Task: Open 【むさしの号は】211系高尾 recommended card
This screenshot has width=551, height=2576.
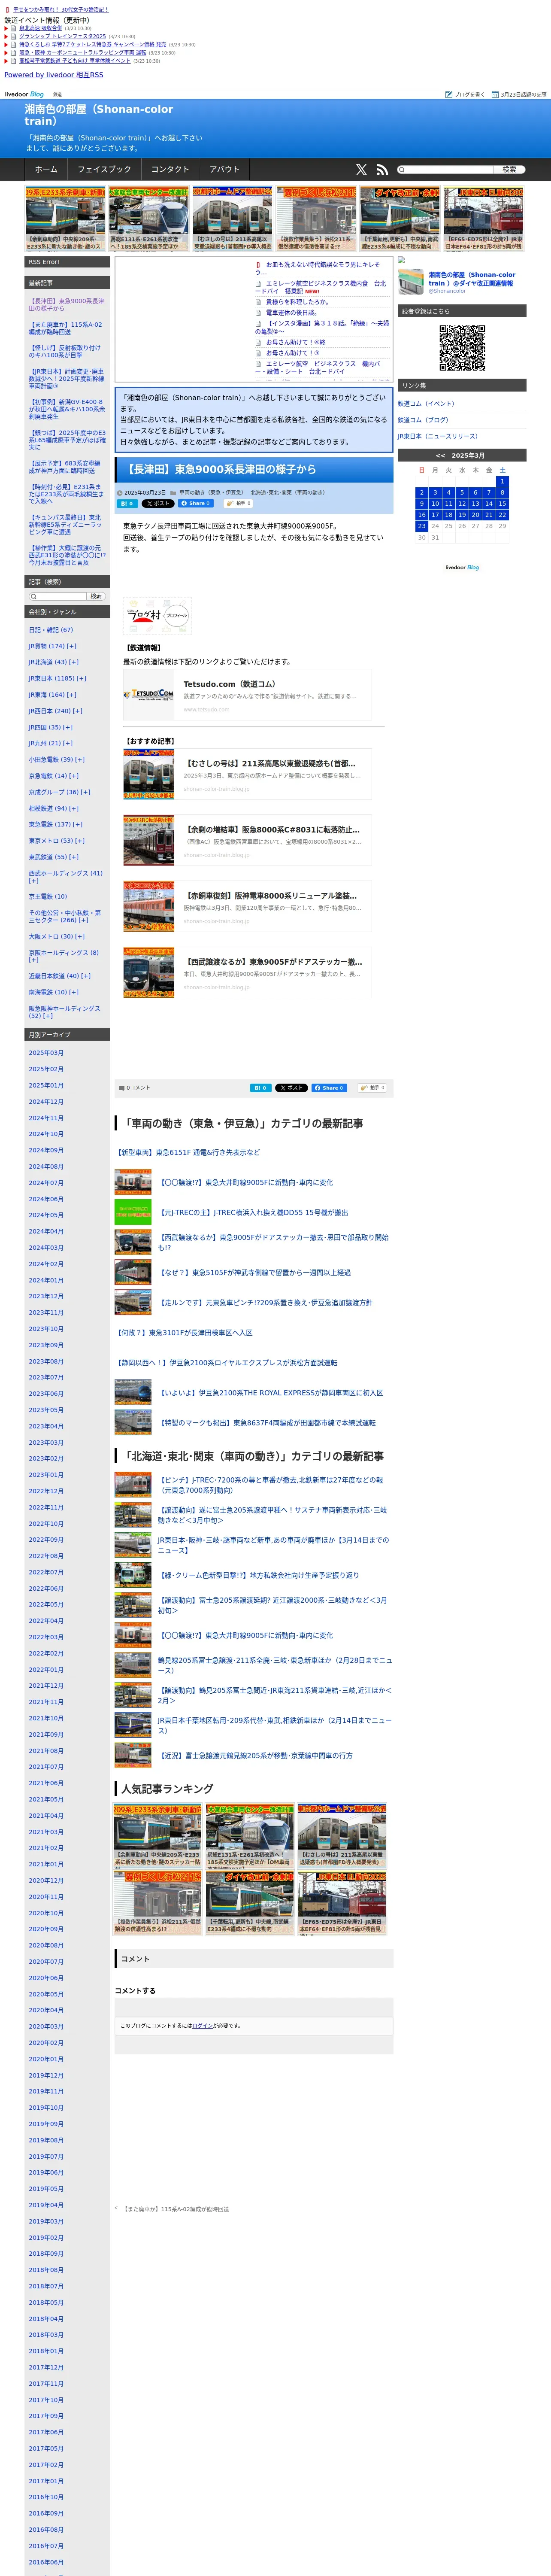Action: pyautogui.click(x=247, y=774)
